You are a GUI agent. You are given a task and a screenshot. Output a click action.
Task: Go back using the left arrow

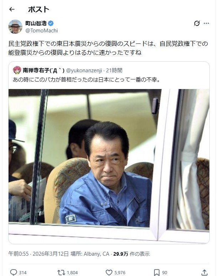point(12,9)
